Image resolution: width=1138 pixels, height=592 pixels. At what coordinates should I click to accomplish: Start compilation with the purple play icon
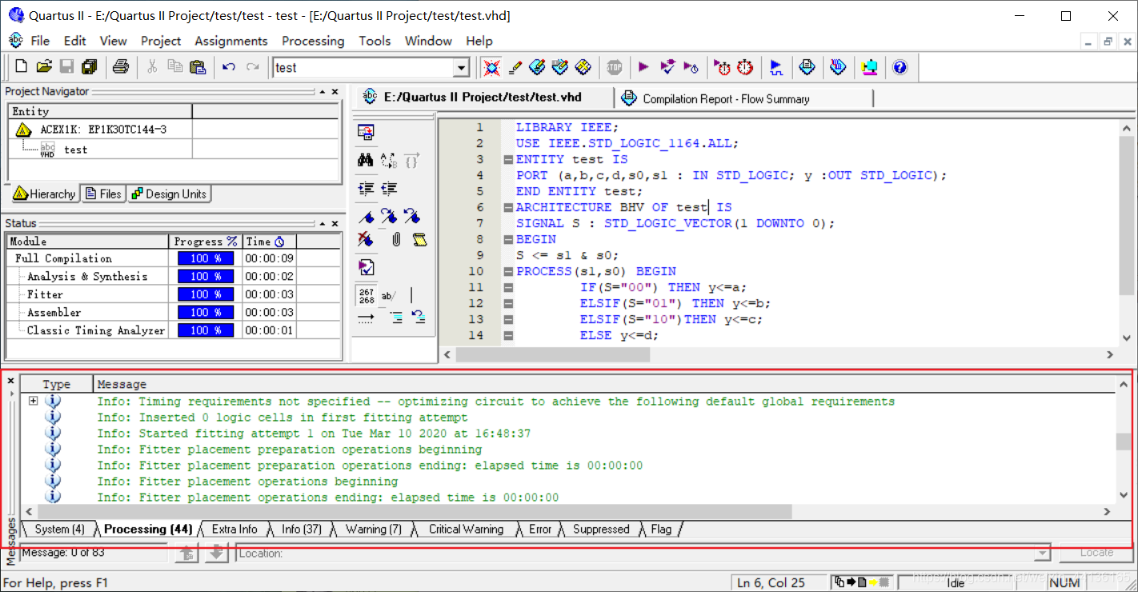[x=643, y=67]
